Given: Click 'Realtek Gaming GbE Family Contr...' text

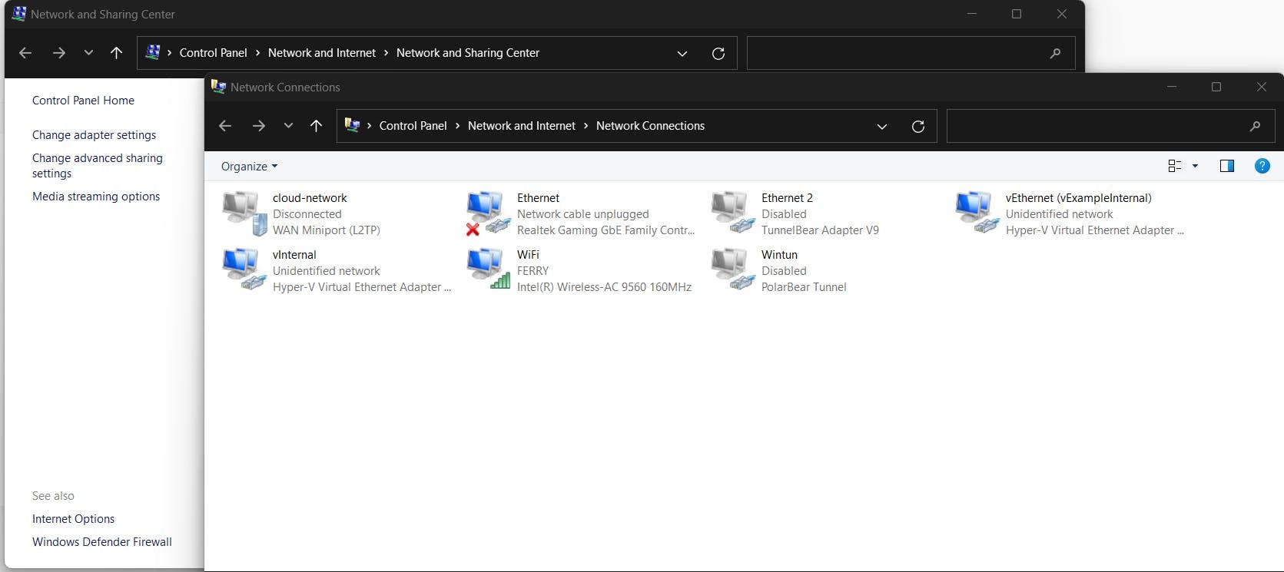Looking at the screenshot, I should (x=606, y=230).
